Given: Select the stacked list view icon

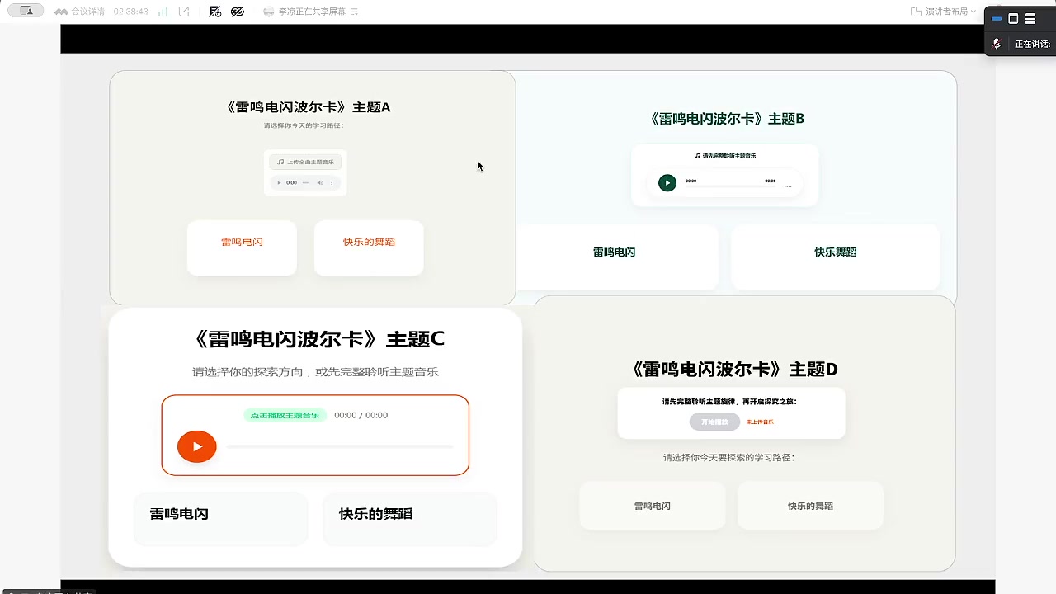Looking at the screenshot, I should click(x=1030, y=18).
